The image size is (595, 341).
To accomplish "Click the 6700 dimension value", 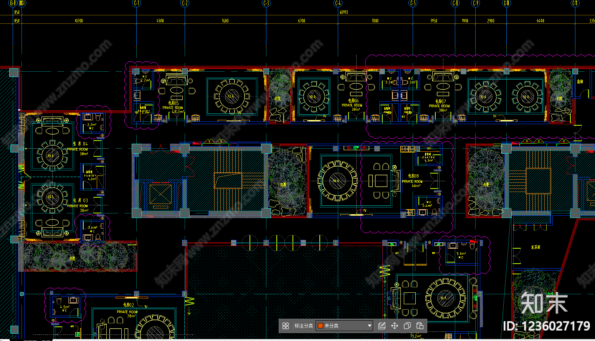I will coord(302,21).
